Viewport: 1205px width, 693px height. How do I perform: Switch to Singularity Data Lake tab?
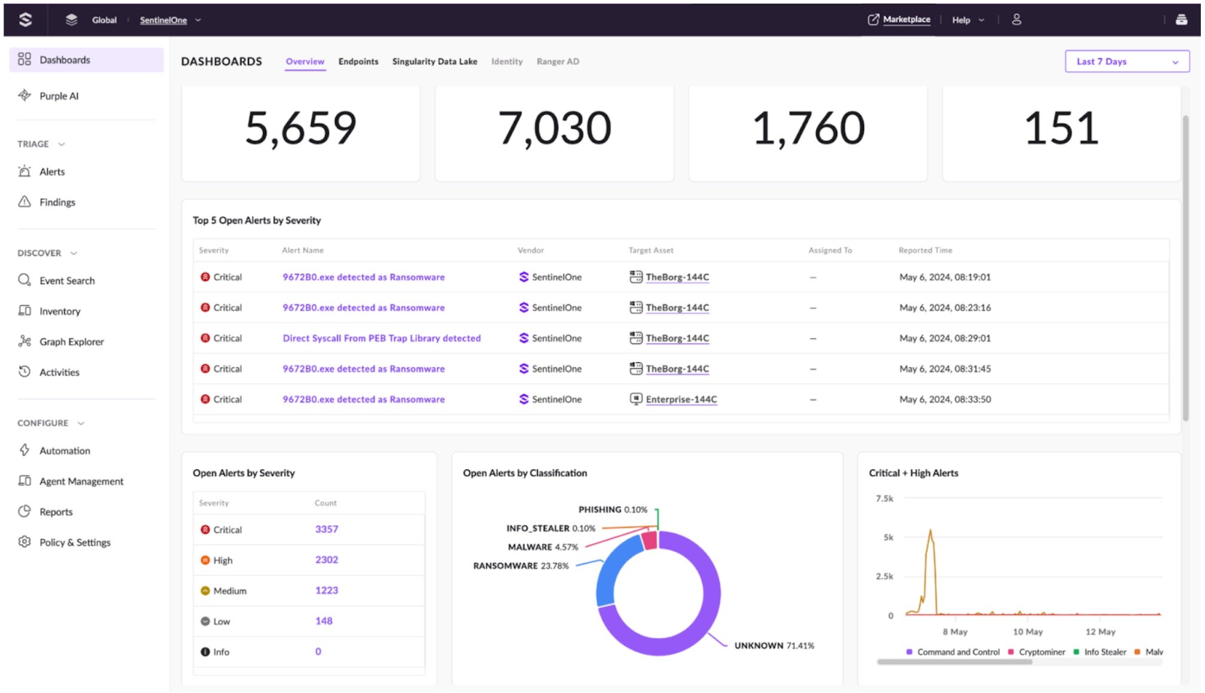click(434, 62)
